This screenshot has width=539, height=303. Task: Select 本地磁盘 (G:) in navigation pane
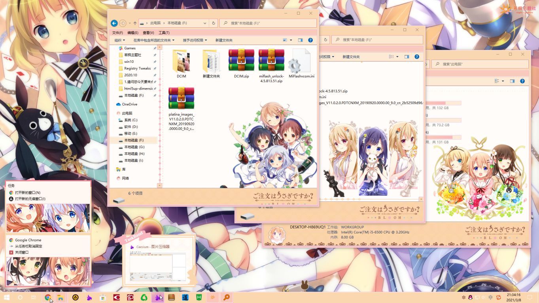(134, 147)
